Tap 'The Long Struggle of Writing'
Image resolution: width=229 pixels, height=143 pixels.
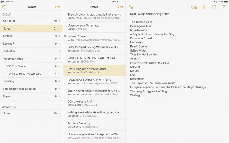point(148,91)
